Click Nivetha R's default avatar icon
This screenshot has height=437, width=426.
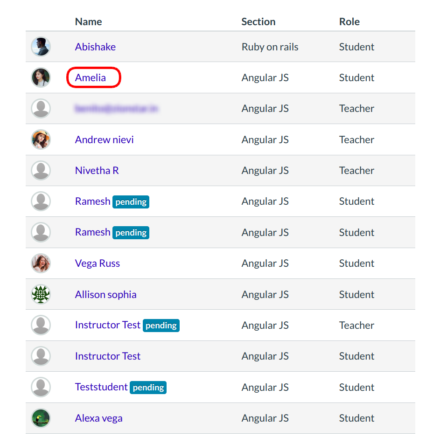(41, 170)
